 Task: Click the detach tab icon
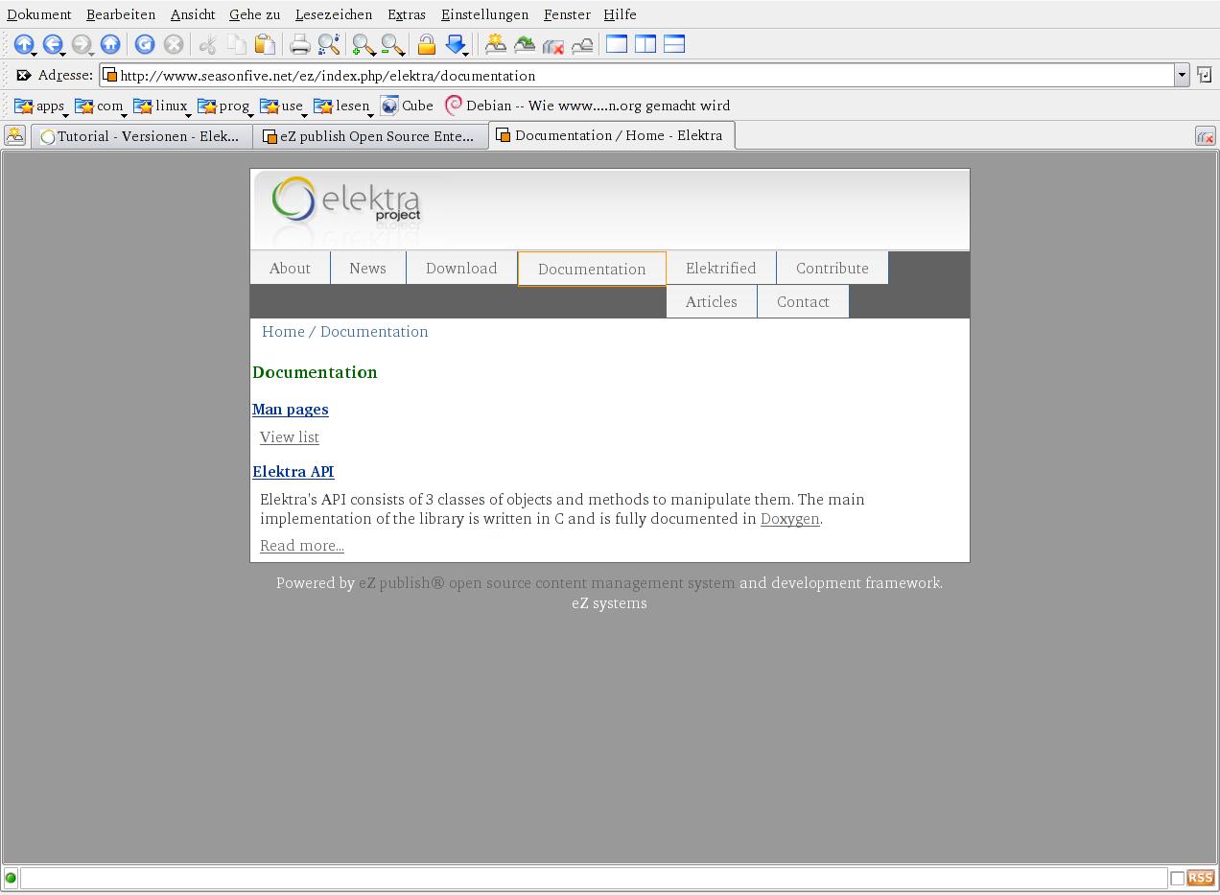582,44
